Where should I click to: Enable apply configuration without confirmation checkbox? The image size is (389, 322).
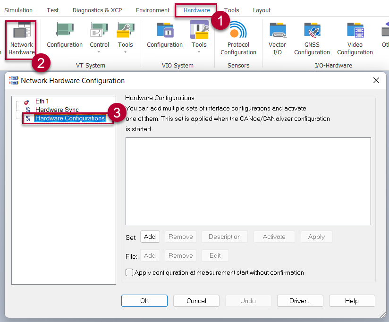[129, 272]
